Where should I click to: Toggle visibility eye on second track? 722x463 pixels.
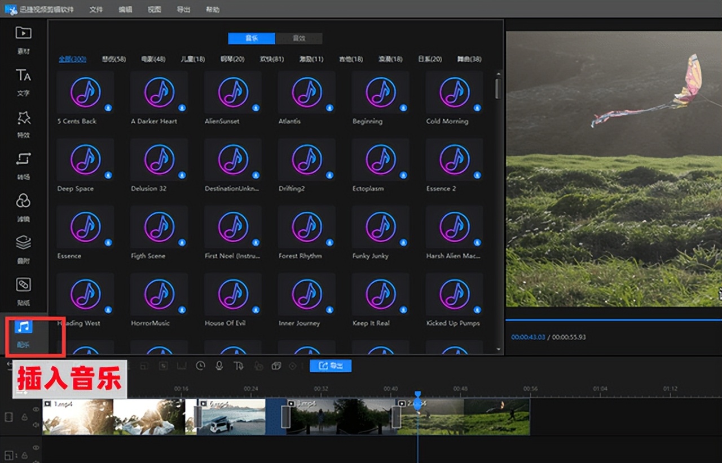[36, 448]
